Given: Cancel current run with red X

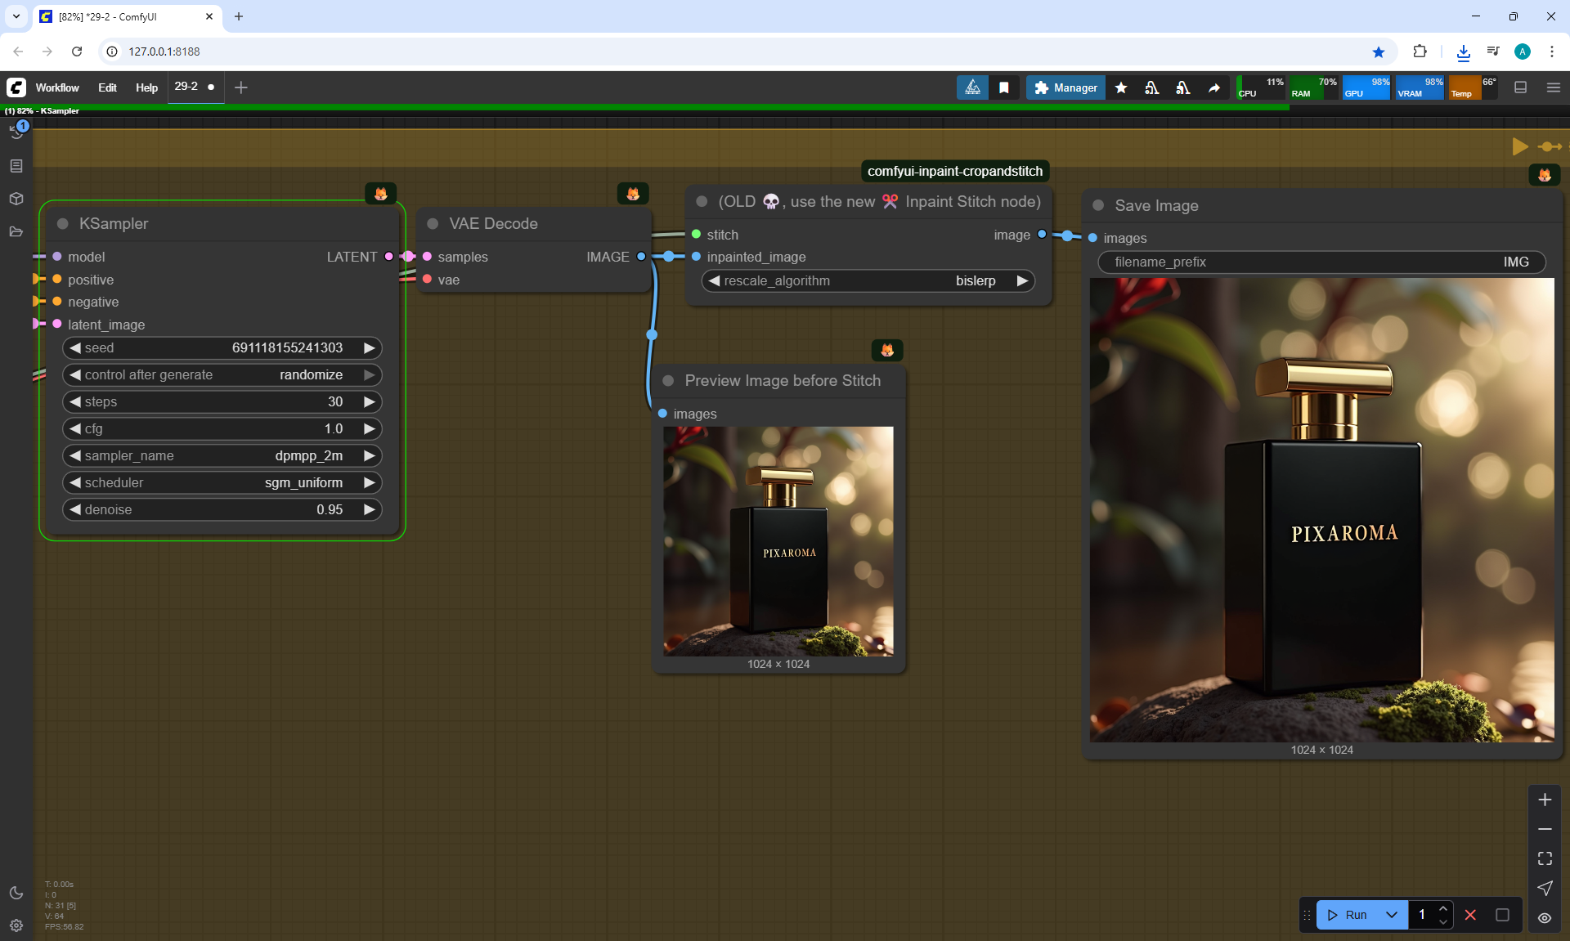Looking at the screenshot, I should pyautogui.click(x=1470, y=915).
